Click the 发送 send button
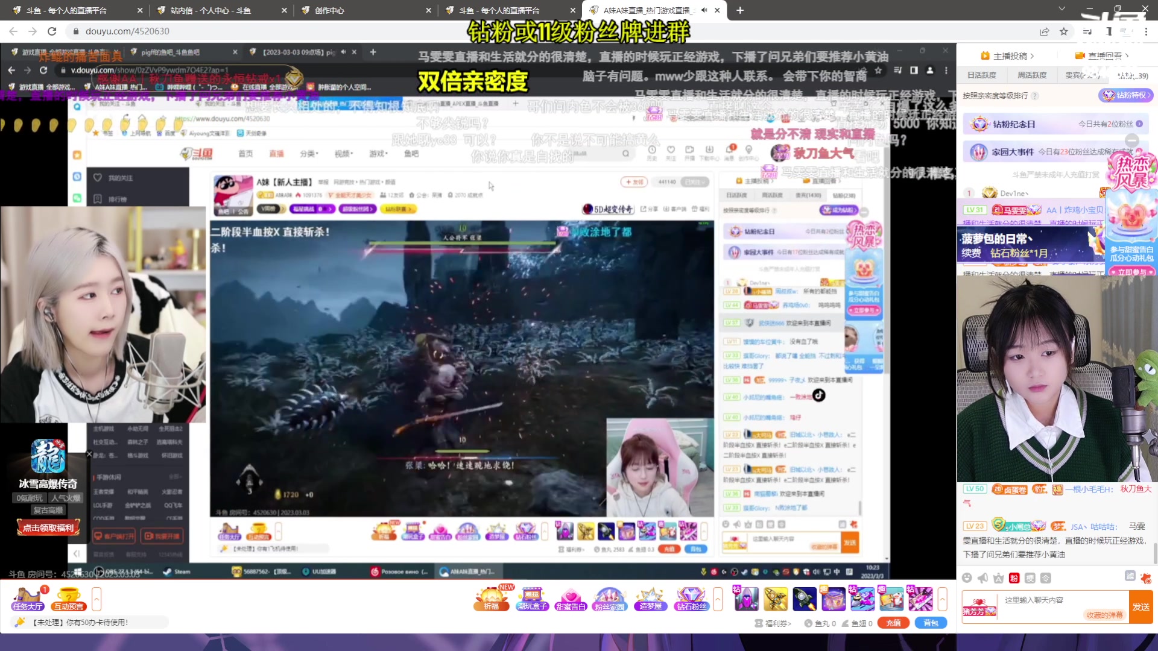 pyautogui.click(x=1141, y=607)
